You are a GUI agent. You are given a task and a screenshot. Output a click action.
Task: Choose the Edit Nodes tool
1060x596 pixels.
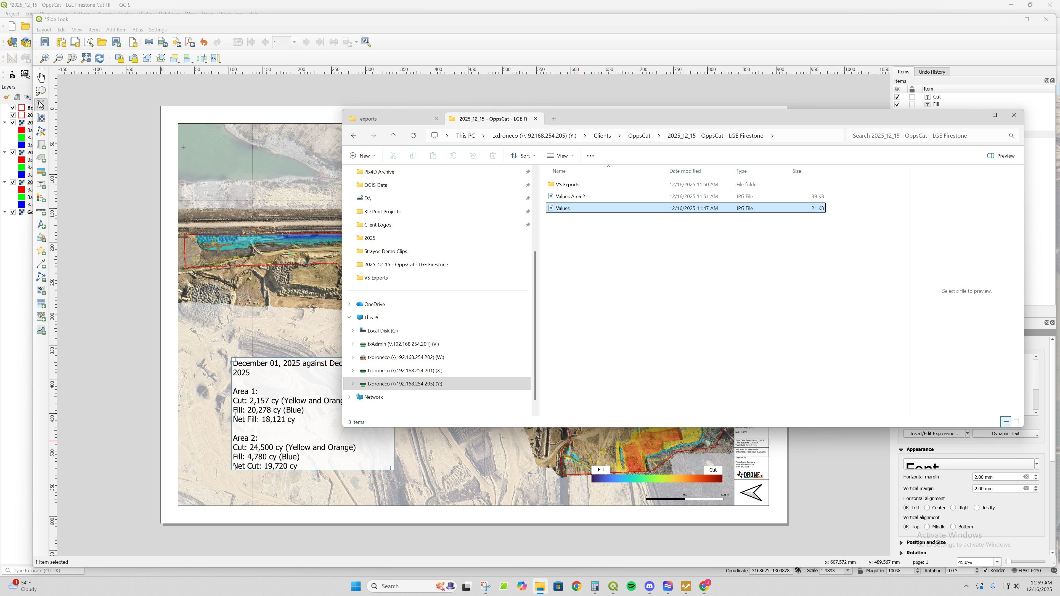(41, 131)
